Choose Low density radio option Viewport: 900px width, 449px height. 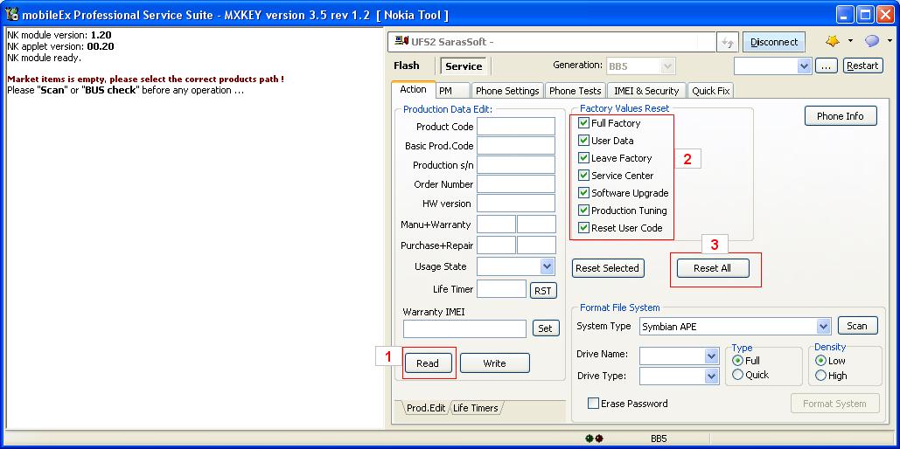tap(820, 361)
